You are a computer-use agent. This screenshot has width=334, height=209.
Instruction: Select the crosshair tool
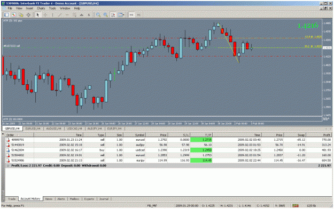(45, 15)
